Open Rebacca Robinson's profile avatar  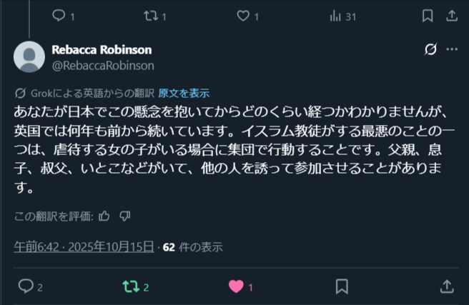[x=29, y=56]
